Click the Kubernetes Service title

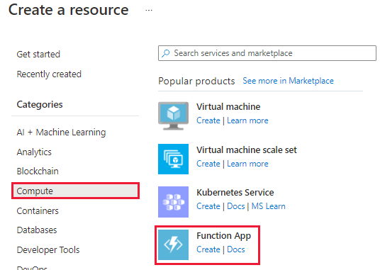[235, 193]
